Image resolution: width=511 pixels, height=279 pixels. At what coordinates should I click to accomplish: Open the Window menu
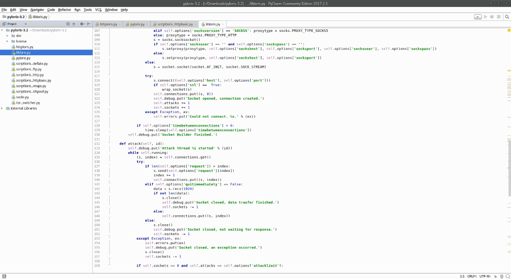click(111, 10)
